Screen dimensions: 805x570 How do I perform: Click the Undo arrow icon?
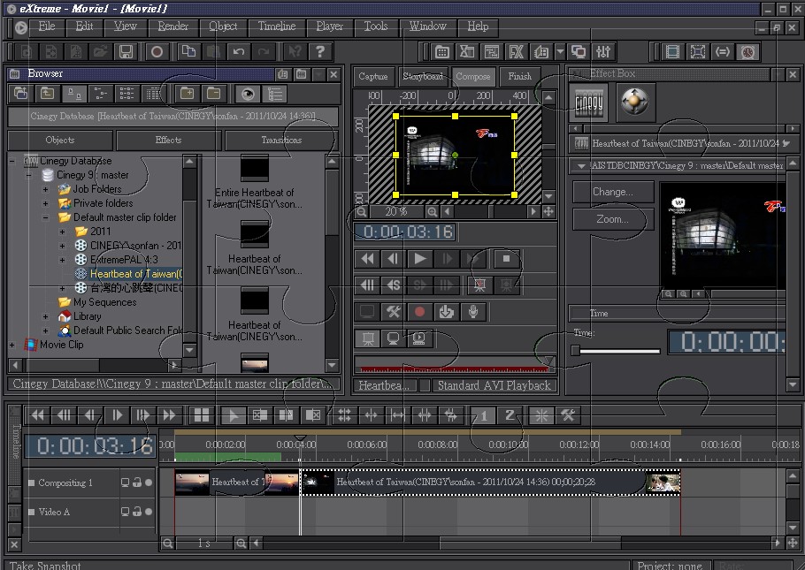tap(239, 52)
